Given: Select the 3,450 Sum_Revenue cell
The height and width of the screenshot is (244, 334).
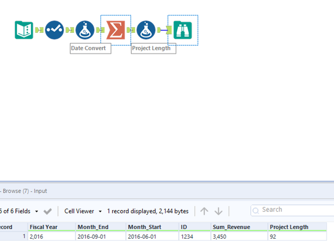Looking at the screenshot, I should tap(239, 237).
